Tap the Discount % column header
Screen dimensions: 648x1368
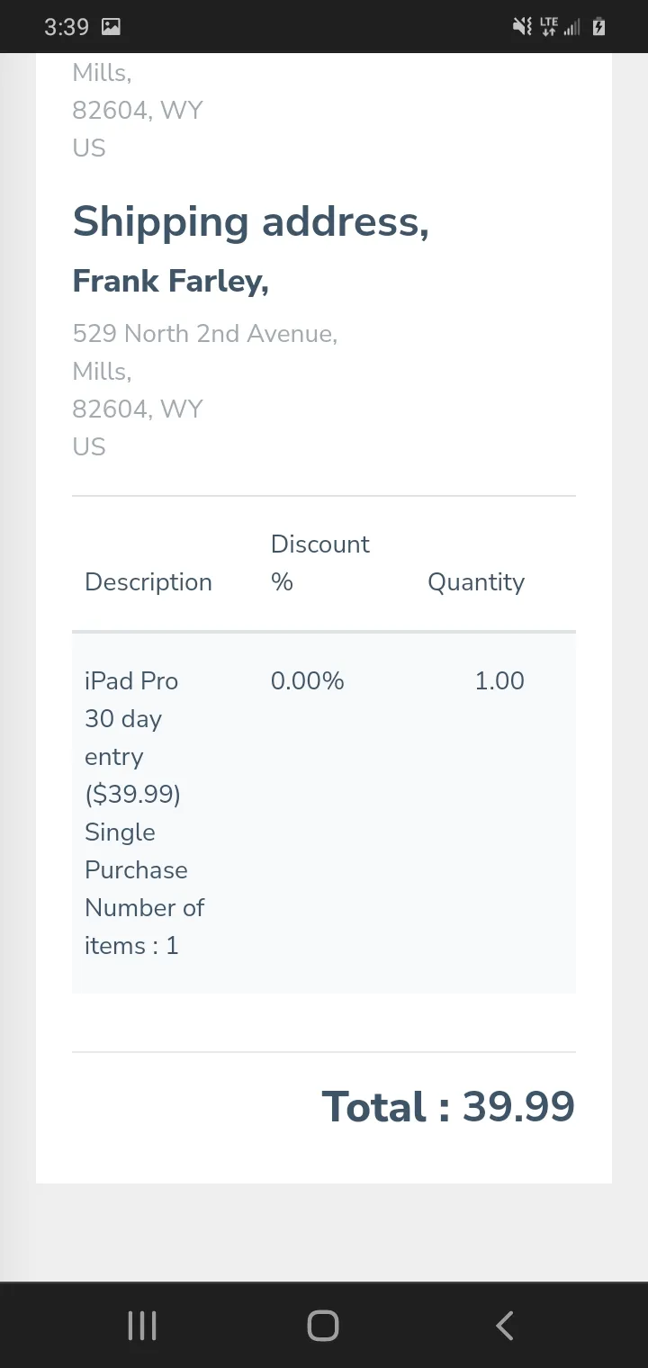tap(320, 562)
